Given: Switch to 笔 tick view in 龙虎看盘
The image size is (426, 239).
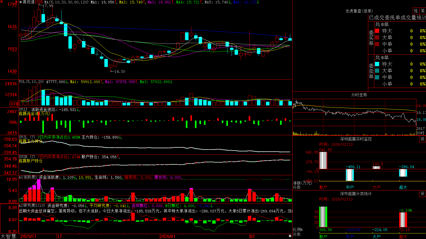Looking at the screenshot, I should coord(423,11).
